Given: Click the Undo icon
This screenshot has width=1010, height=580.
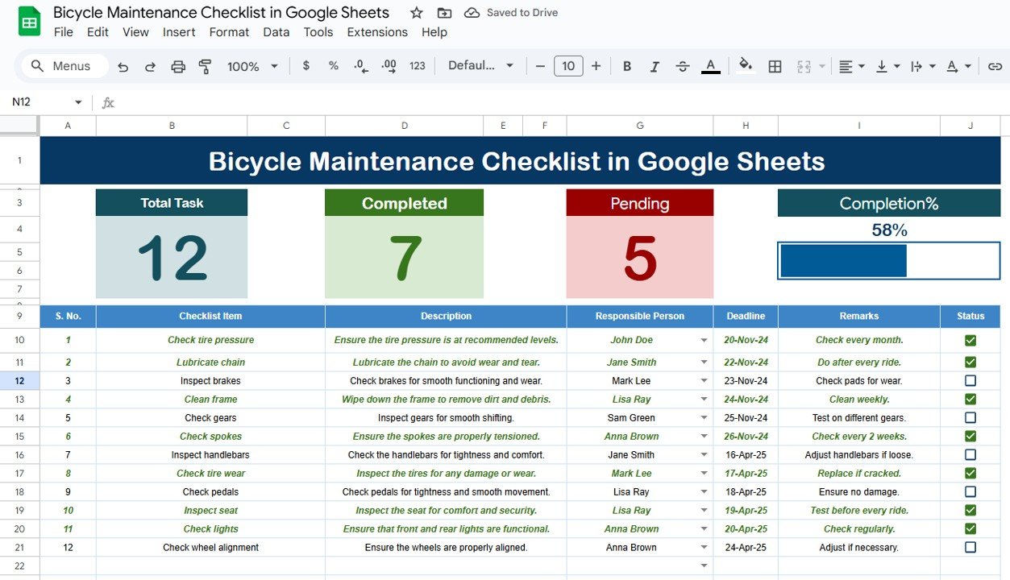Looking at the screenshot, I should [123, 67].
